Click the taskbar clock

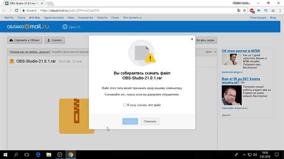265,155
